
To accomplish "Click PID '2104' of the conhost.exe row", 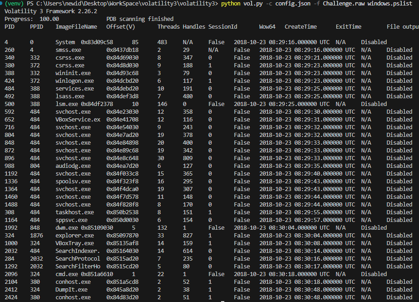I will [11, 282].
